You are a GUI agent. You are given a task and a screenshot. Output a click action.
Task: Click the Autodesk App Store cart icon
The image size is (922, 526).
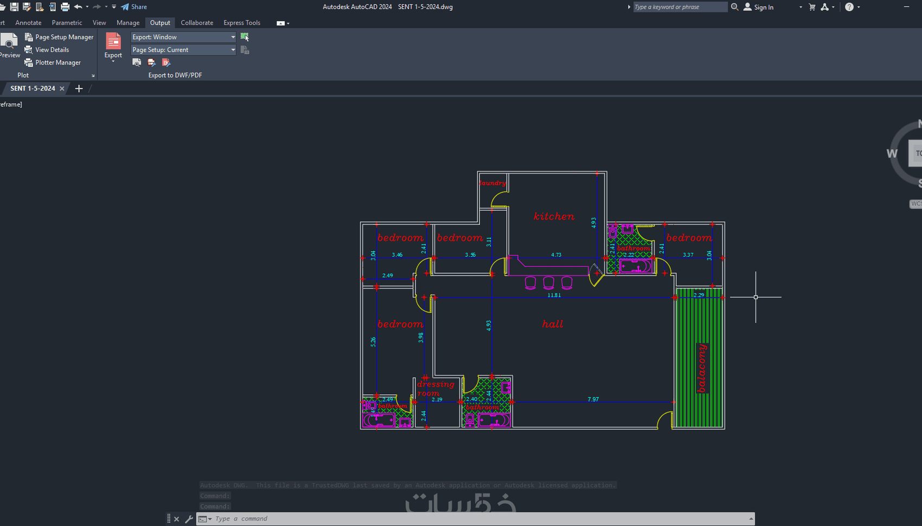812,7
